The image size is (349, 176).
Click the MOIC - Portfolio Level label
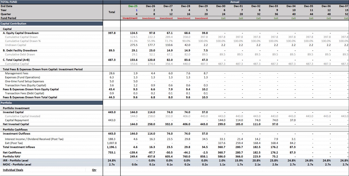(17, 165)
